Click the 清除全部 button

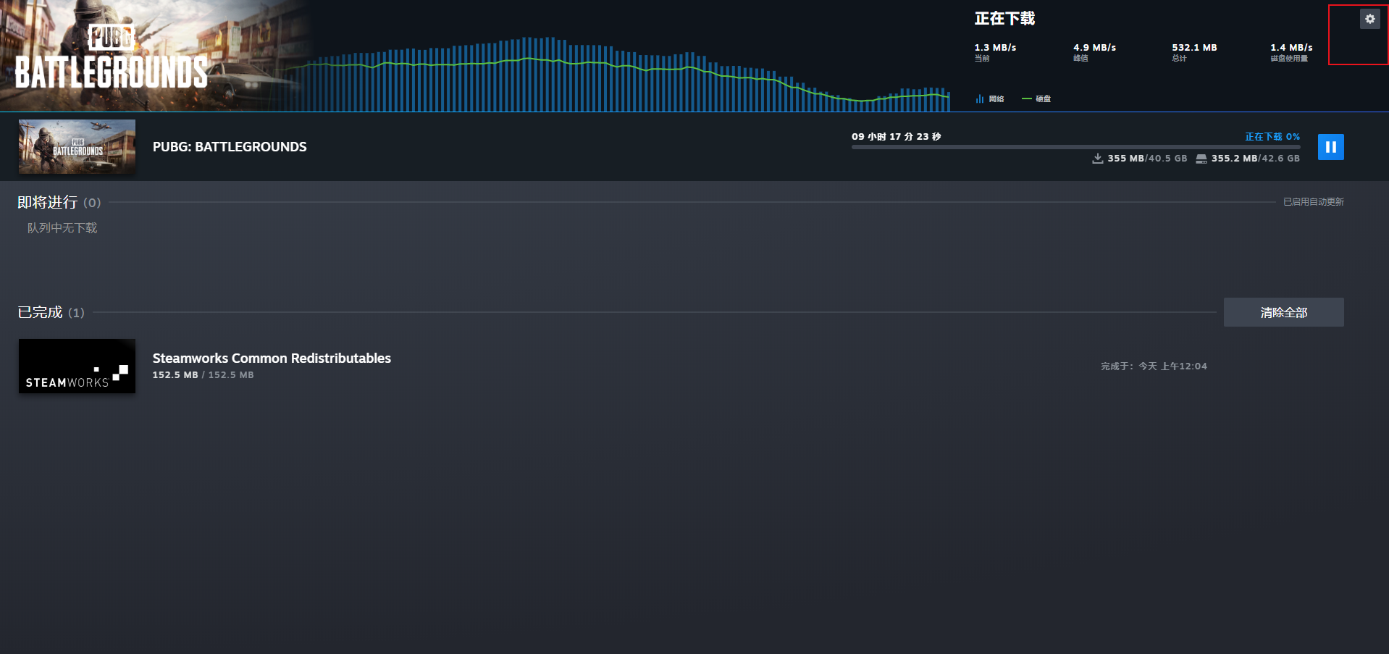click(1283, 312)
